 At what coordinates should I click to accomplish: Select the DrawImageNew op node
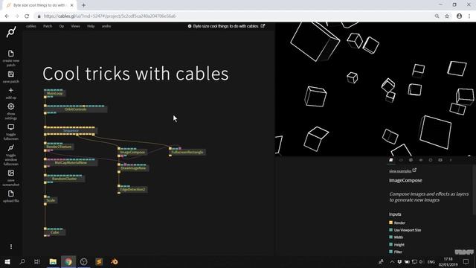(133, 168)
